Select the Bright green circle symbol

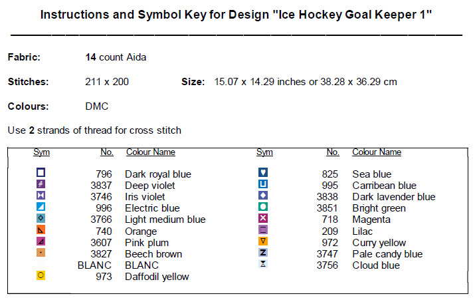263,207
